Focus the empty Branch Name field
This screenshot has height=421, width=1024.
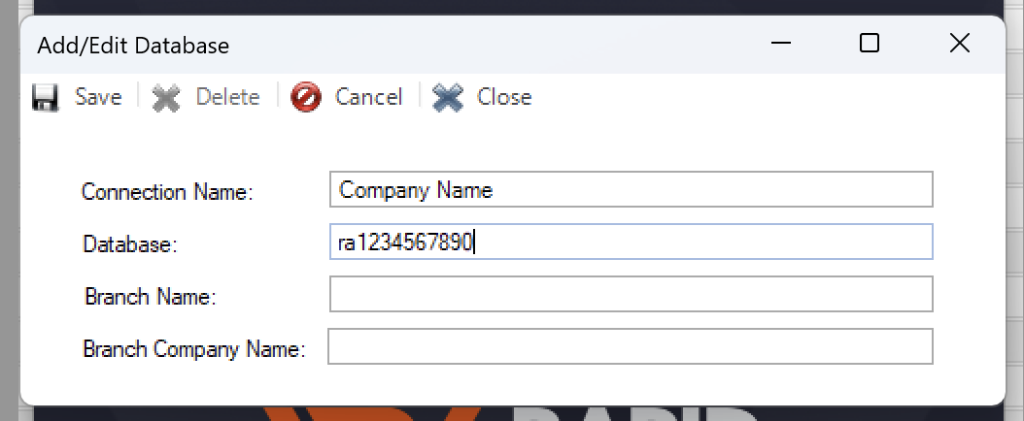click(631, 294)
